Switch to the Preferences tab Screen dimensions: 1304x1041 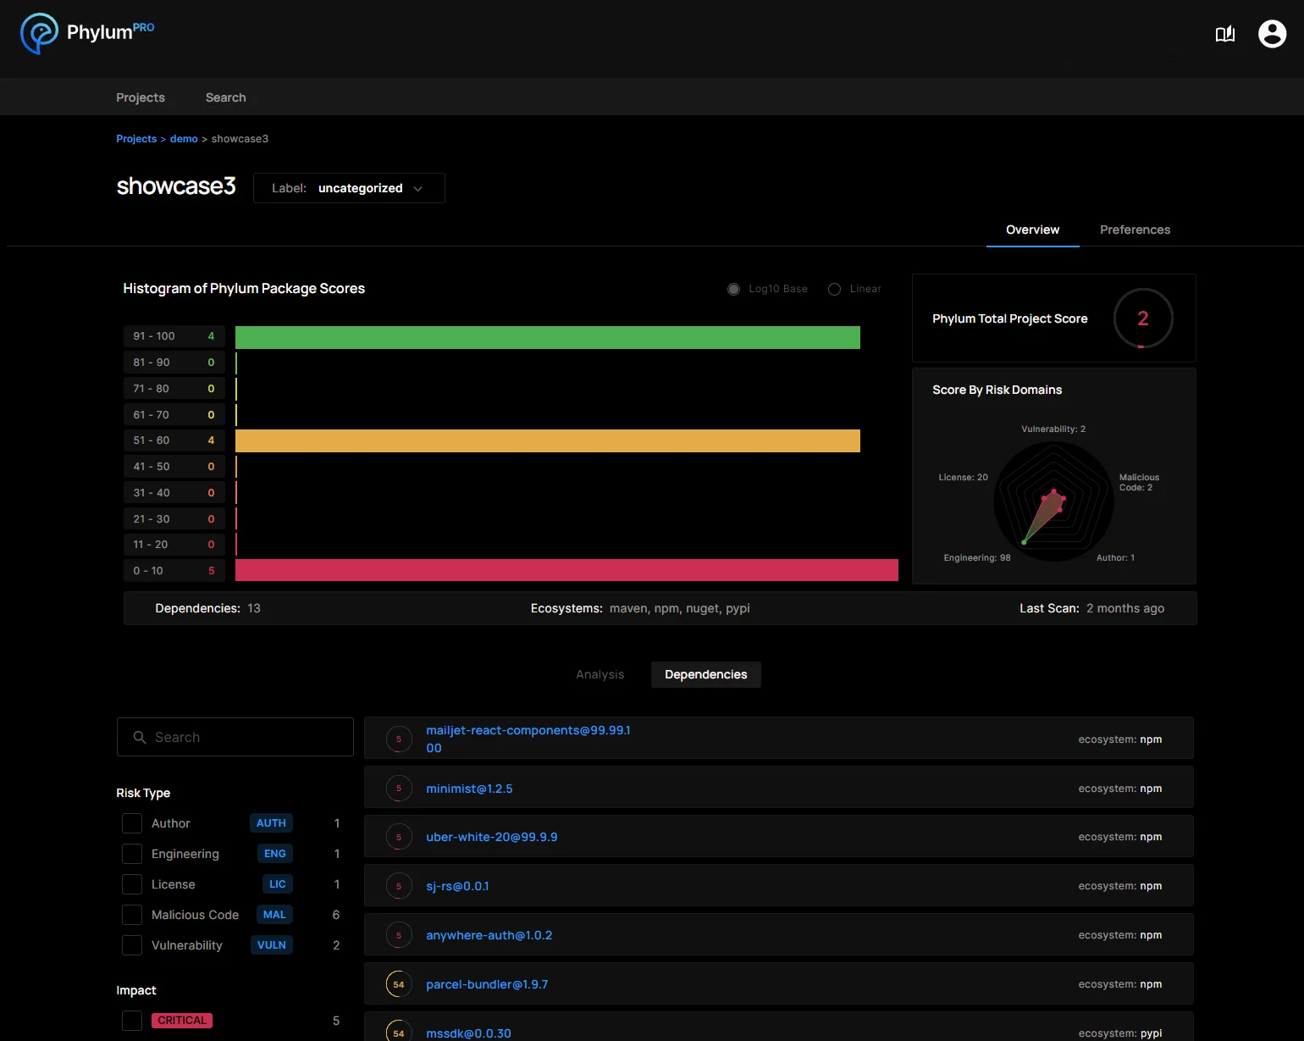pyautogui.click(x=1135, y=230)
